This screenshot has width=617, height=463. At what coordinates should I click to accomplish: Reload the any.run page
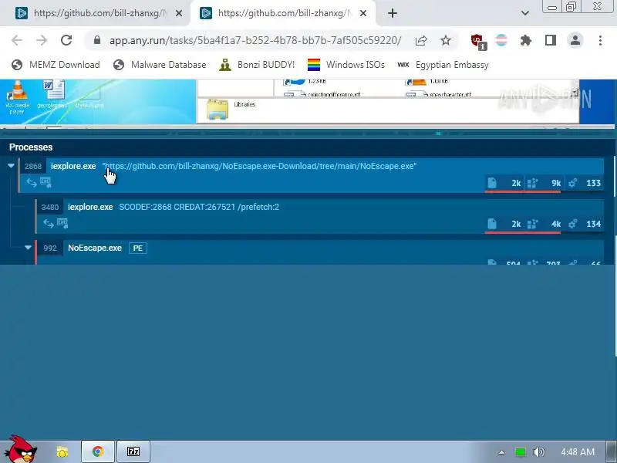[66, 40]
